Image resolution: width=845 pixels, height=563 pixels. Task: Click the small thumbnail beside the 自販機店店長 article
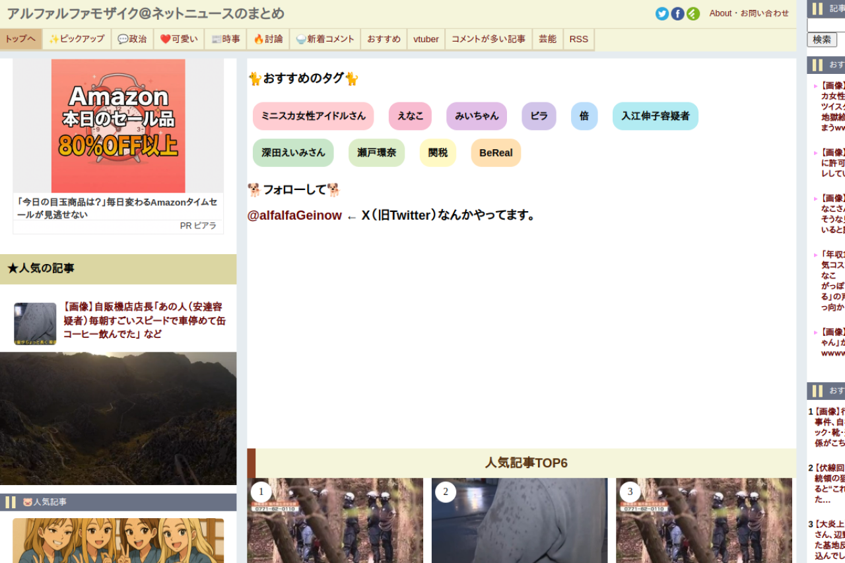tap(35, 324)
